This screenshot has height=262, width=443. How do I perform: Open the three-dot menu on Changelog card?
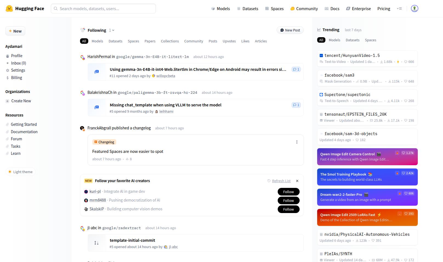(x=297, y=142)
